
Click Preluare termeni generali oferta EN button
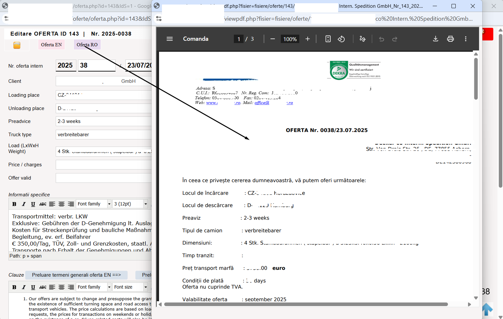point(76,275)
